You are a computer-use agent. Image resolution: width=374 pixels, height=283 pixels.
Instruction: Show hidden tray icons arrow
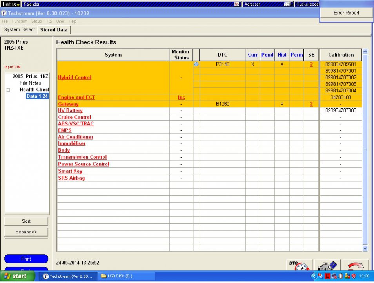pos(314,276)
